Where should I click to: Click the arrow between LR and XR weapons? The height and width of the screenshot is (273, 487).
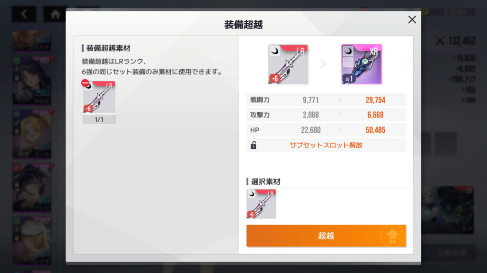coord(323,64)
